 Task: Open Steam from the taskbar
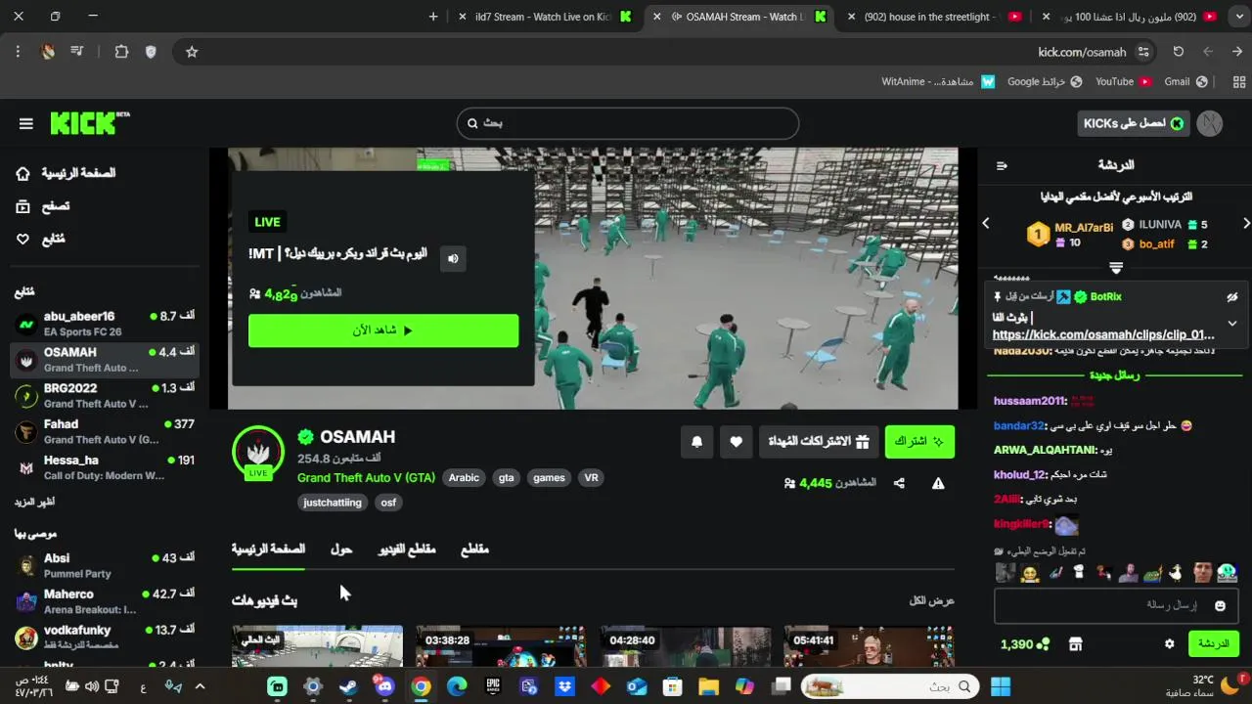pos(348,686)
